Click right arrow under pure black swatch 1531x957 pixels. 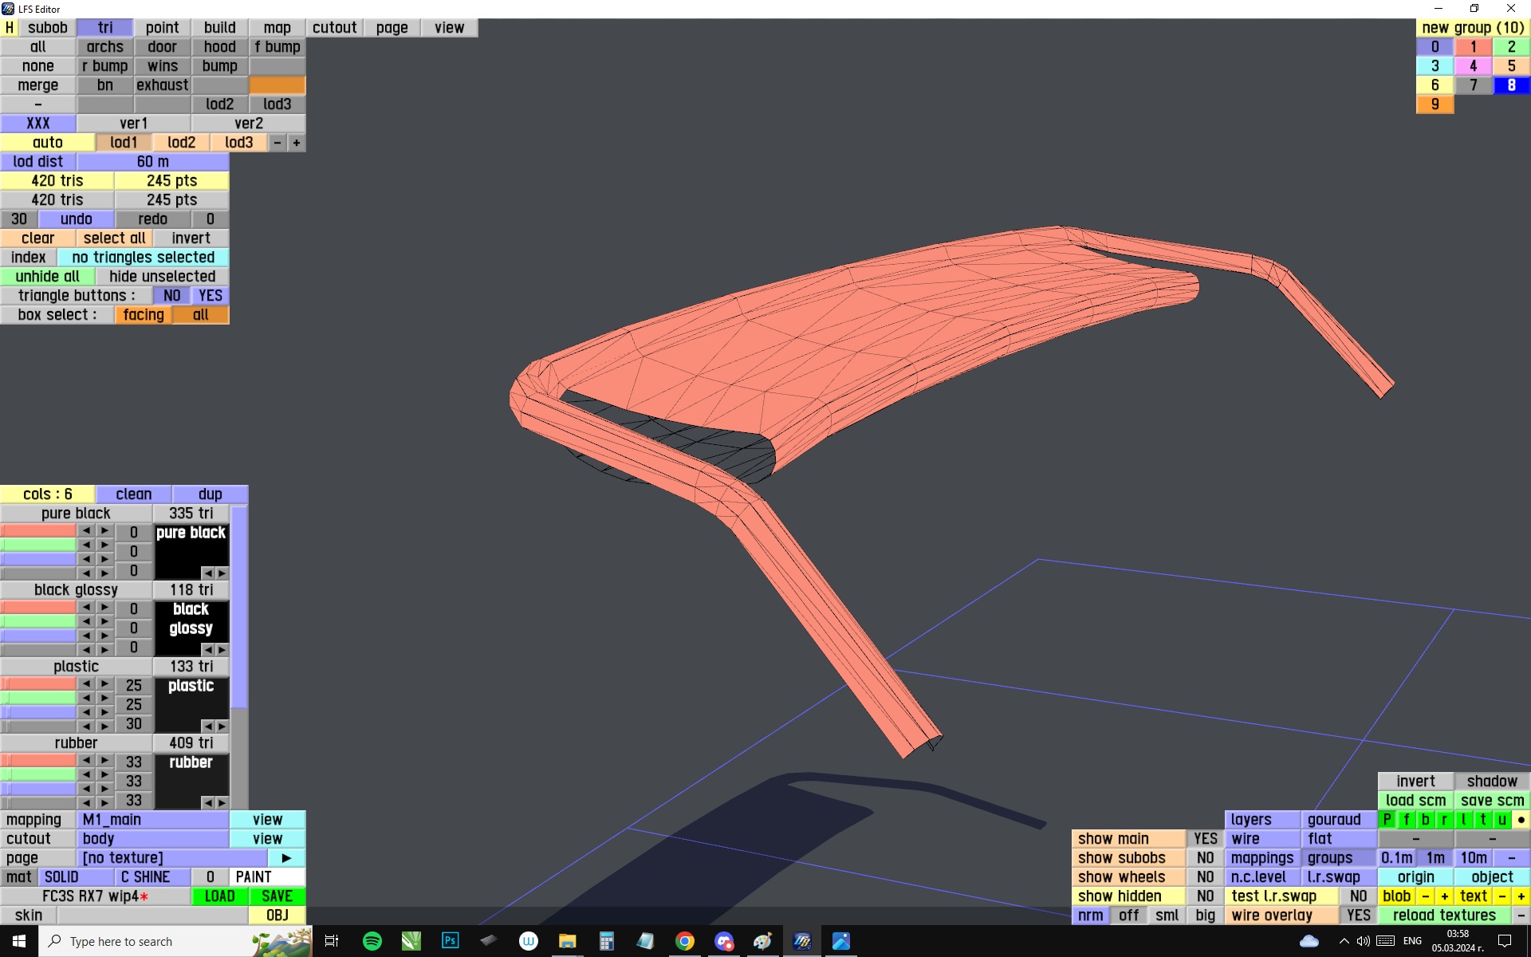[222, 573]
